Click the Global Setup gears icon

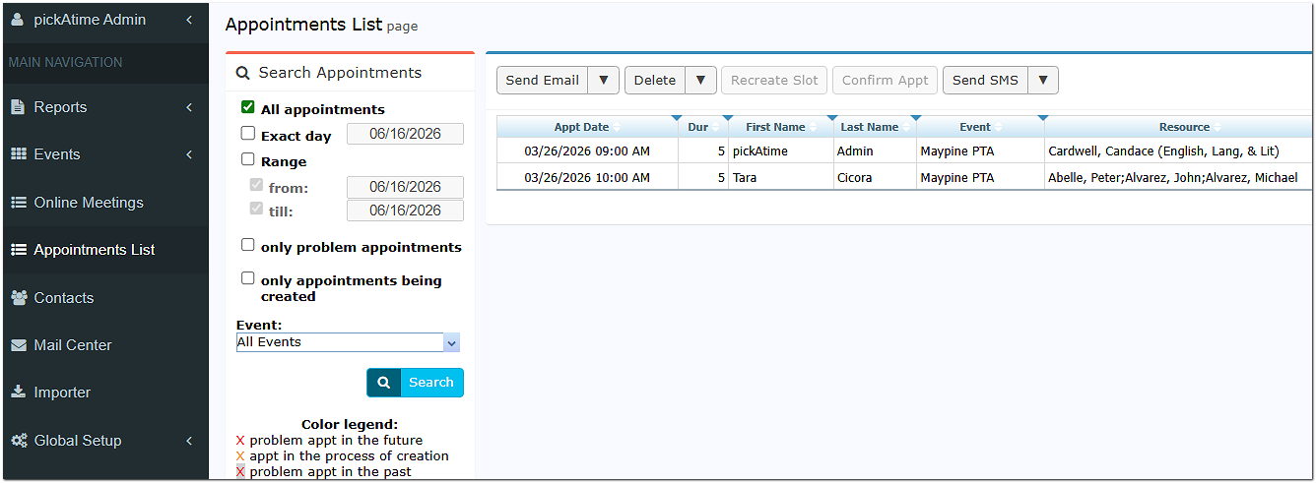[18, 441]
